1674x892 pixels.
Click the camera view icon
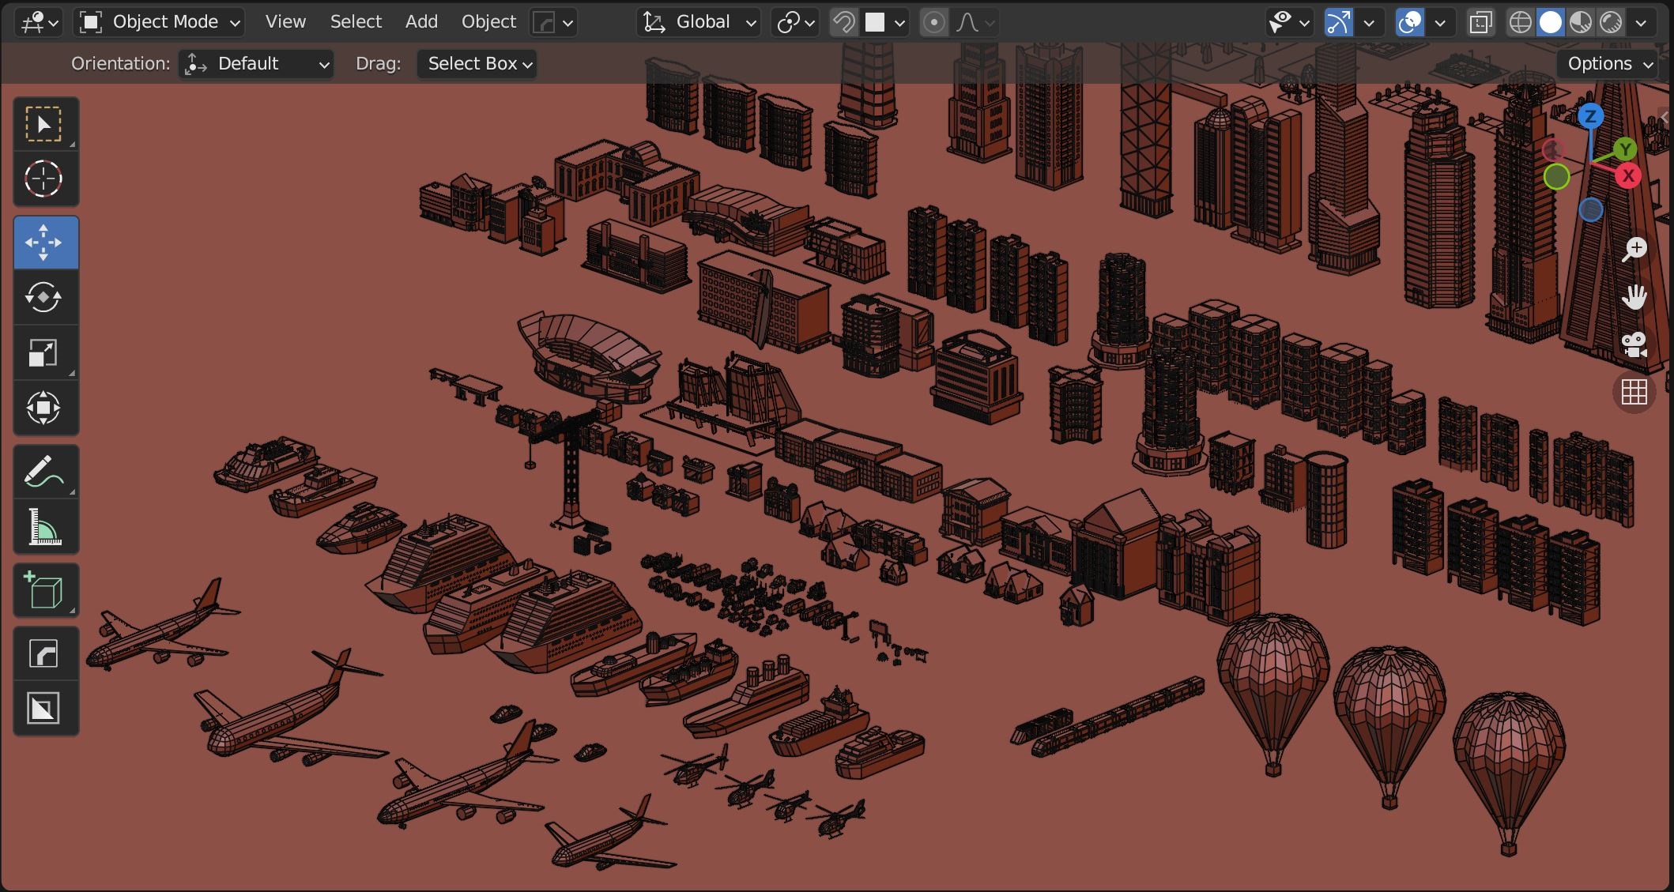(1634, 345)
